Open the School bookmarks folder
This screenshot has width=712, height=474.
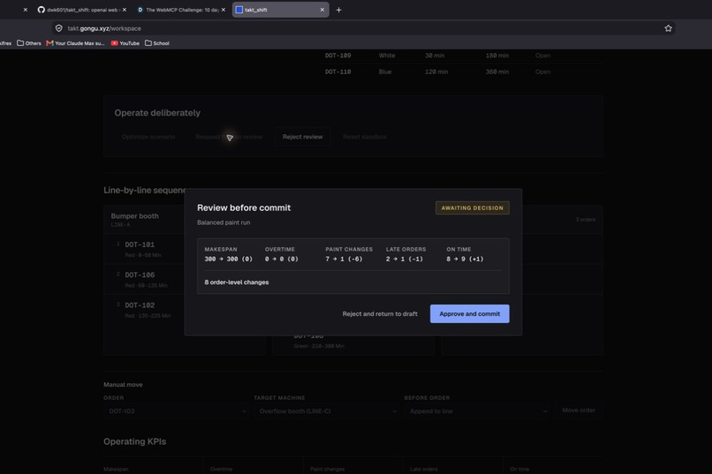pos(157,43)
